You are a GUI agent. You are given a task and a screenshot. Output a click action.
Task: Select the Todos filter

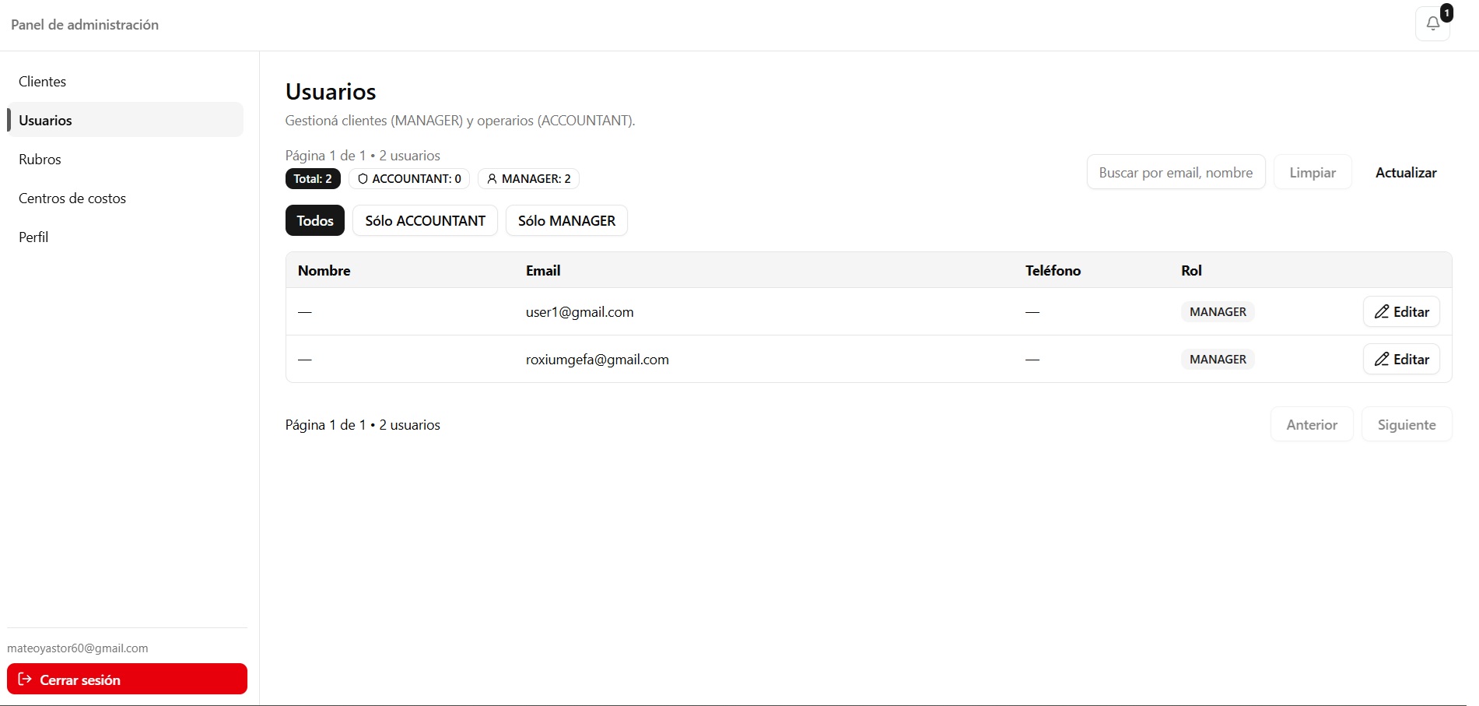[314, 221]
